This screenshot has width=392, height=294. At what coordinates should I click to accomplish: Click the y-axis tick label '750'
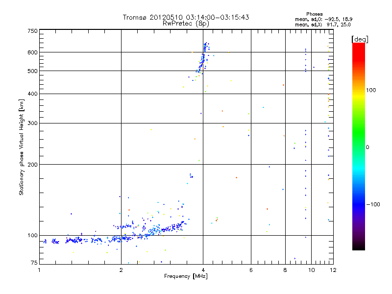point(32,31)
